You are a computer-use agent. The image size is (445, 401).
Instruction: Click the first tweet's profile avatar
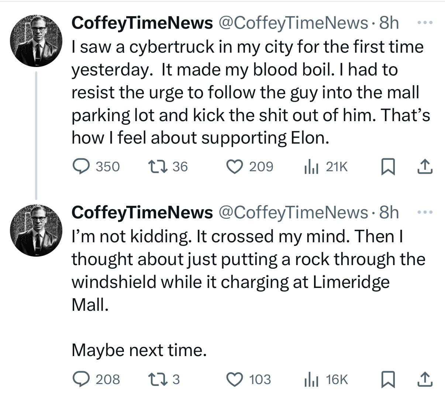pyautogui.click(x=36, y=41)
